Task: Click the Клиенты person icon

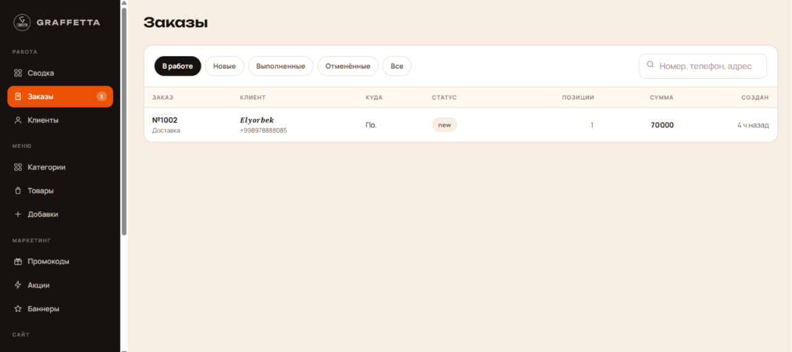Action: [x=18, y=120]
